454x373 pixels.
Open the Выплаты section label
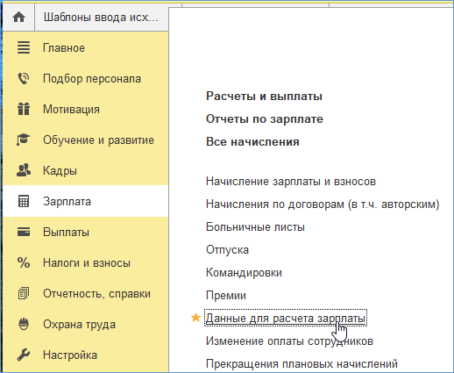click(x=66, y=232)
